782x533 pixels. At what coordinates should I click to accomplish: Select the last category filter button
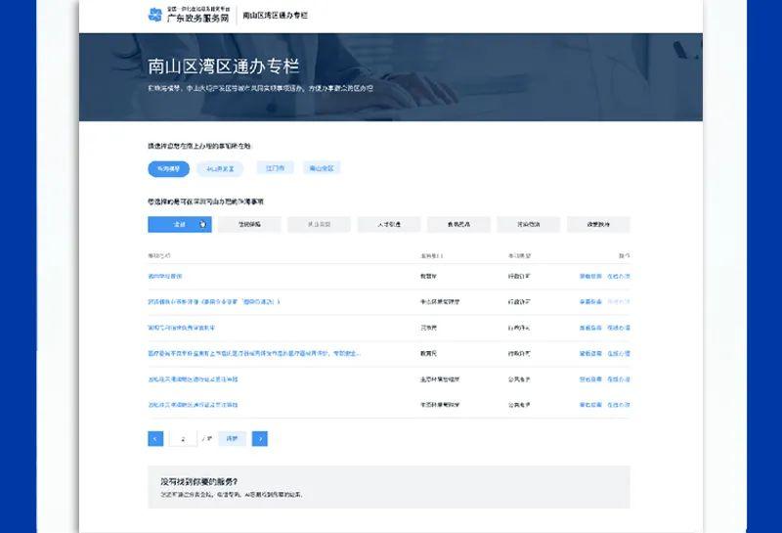597,224
